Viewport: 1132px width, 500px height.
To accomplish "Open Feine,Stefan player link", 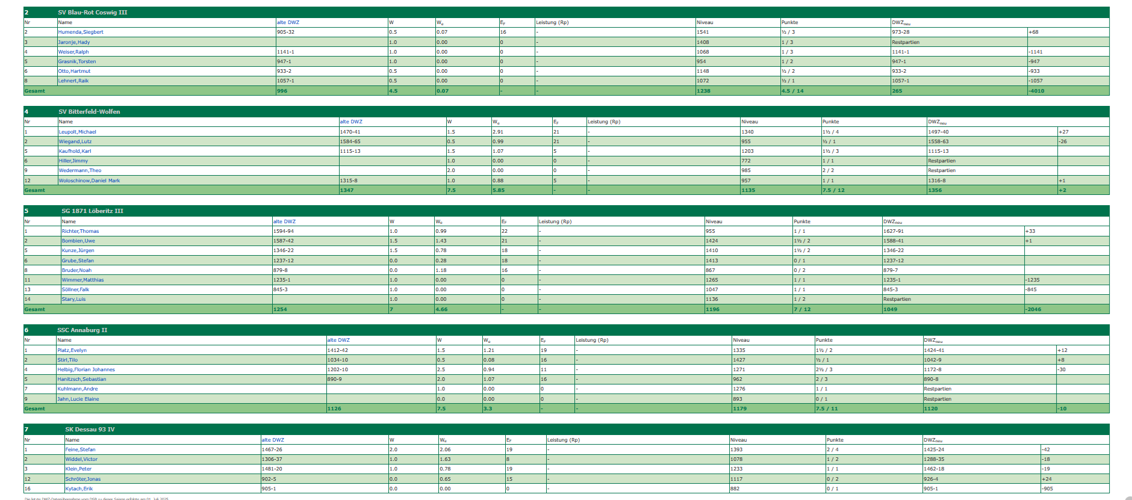I will click(x=80, y=449).
